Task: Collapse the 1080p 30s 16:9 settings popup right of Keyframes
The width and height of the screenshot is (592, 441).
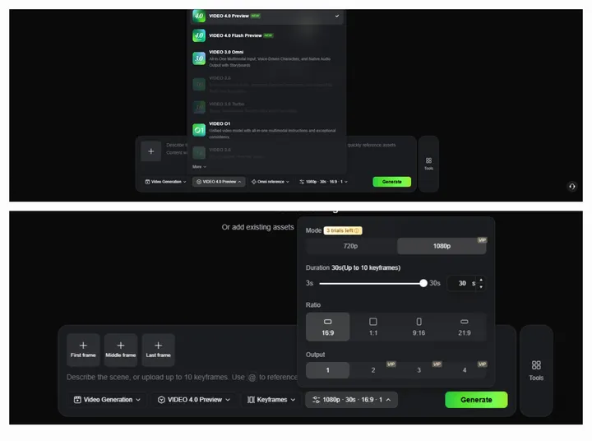Action: pos(352,400)
